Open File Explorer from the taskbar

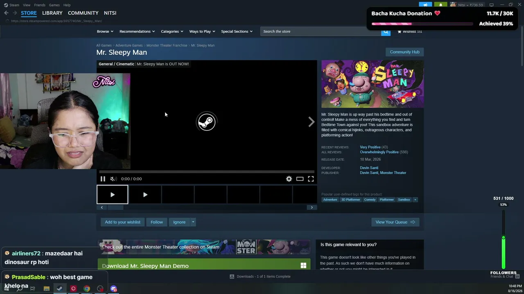(x=47, y=289)
